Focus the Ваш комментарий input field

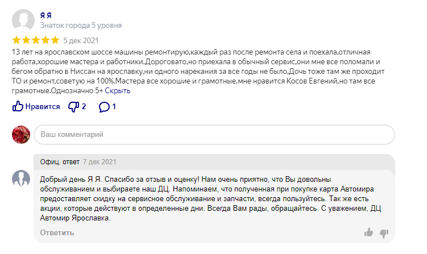214,135
